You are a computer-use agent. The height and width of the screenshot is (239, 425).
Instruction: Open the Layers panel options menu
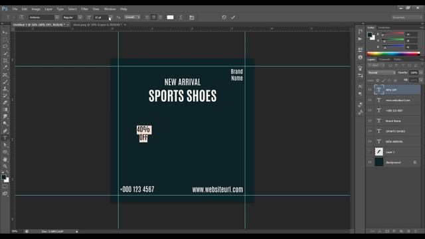(x=421, y=59)
